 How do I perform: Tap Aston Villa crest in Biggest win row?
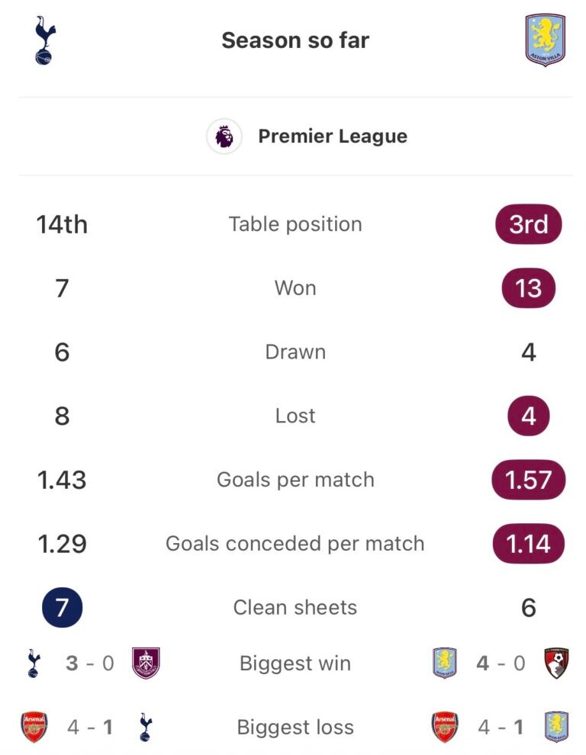pyautogui.click(x=445, y=663)
